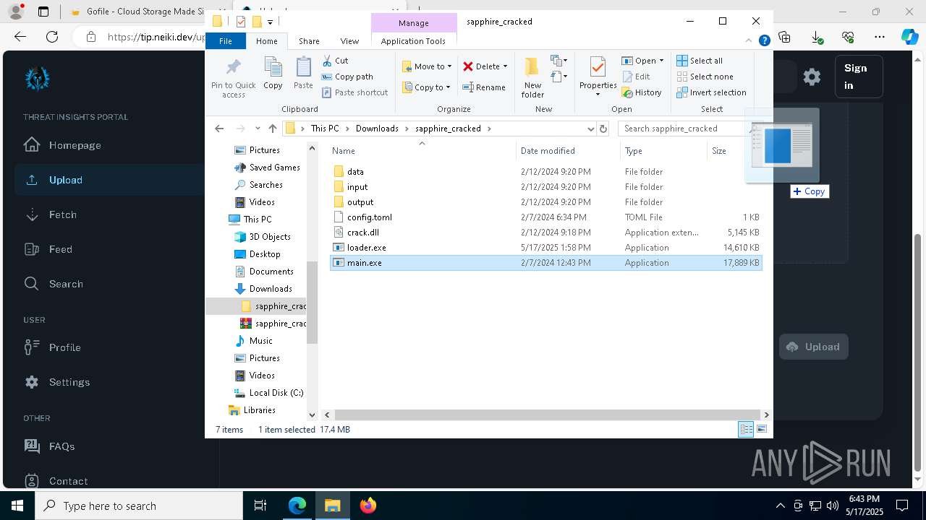This screenshot has width=926, height=520.
Task: Select the Gofile browser tab
Action: click(x=137, y=12)
